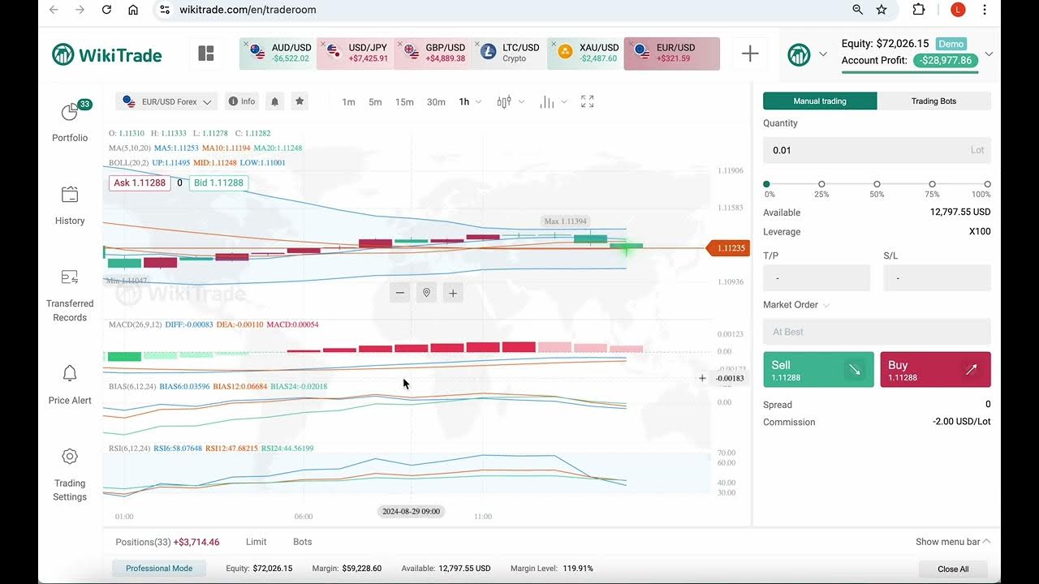Screen dimensions: 1039x584
Task: Switch to USD/JPY tab
Action: pyautogui.click(x=355, y=54)
